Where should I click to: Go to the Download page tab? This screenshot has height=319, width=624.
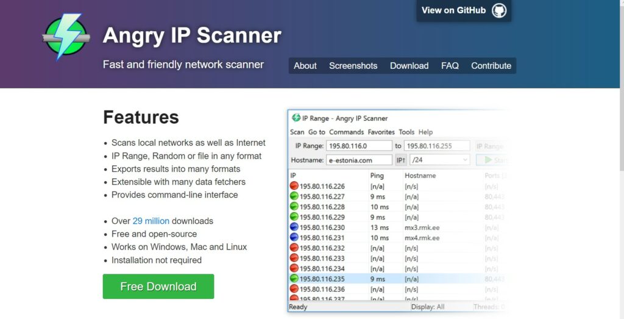pos(409,66)
